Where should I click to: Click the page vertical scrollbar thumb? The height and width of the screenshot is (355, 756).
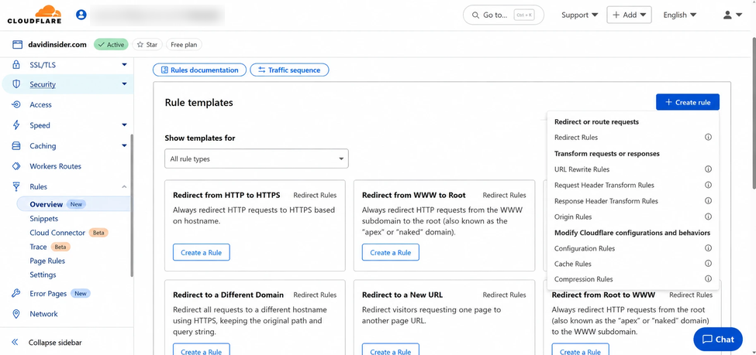[753, 114]
